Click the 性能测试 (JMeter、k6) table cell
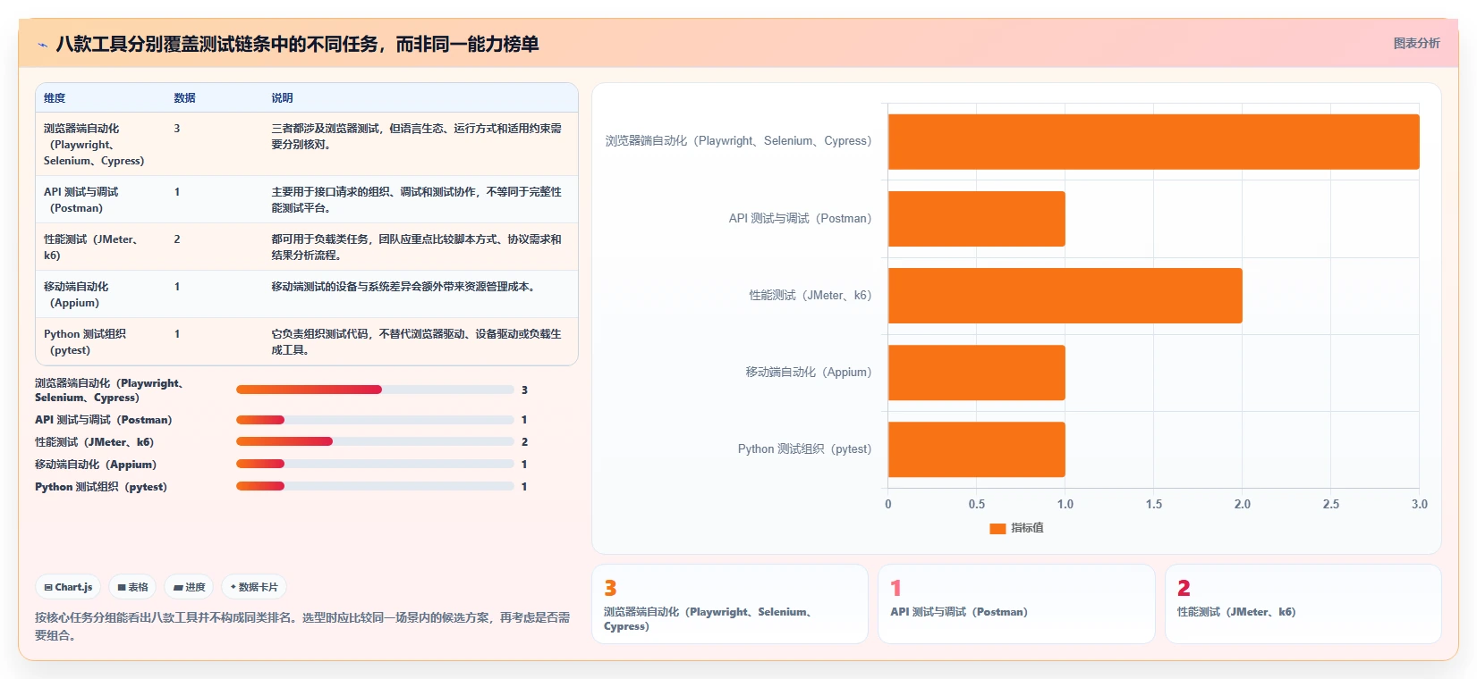Image resolution: width=1477 pixels, height=679 pixels. tap(100, 247)
